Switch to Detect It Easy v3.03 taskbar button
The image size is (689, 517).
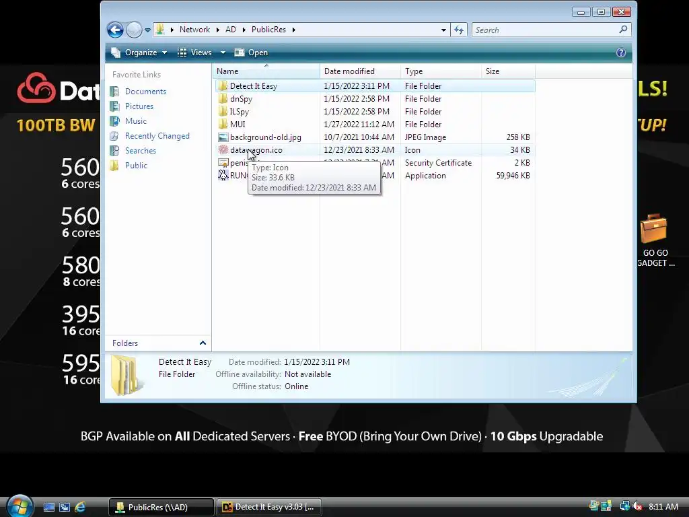269,507
